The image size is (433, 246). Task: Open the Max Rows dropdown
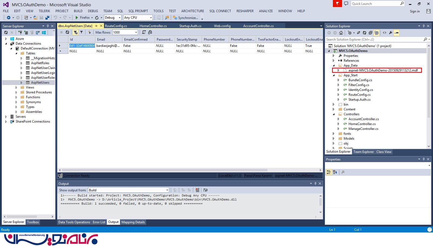point(136,32)
